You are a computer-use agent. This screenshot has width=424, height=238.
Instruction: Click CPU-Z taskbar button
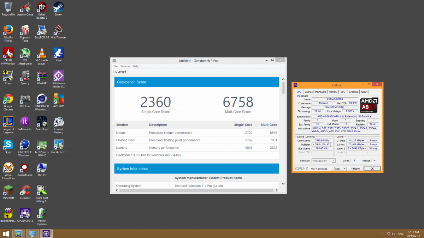pos(46,233)
